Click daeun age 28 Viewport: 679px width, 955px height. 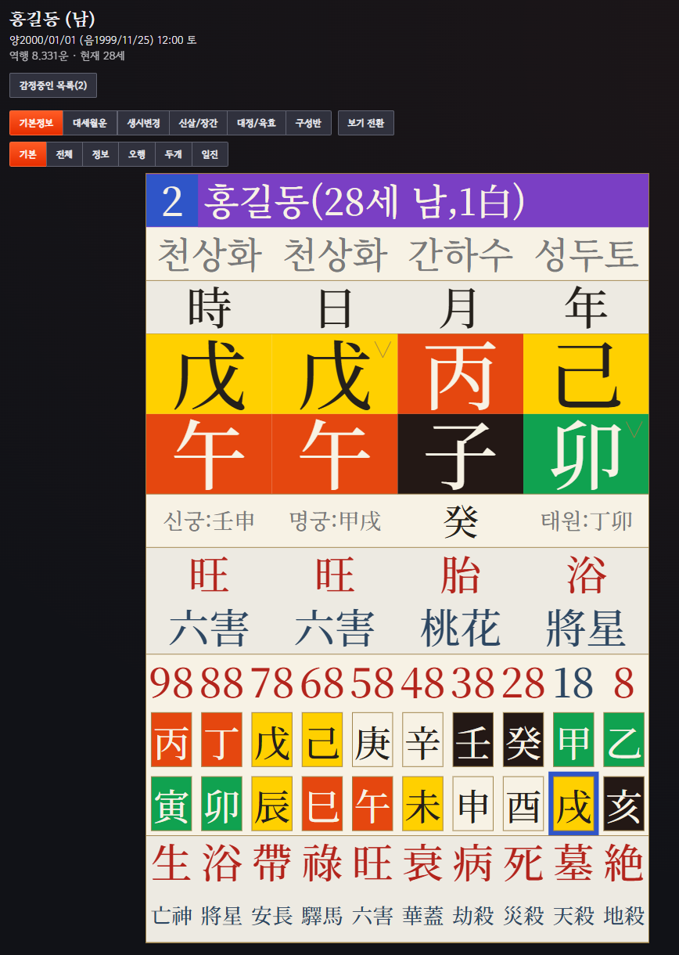click(523, 684)
